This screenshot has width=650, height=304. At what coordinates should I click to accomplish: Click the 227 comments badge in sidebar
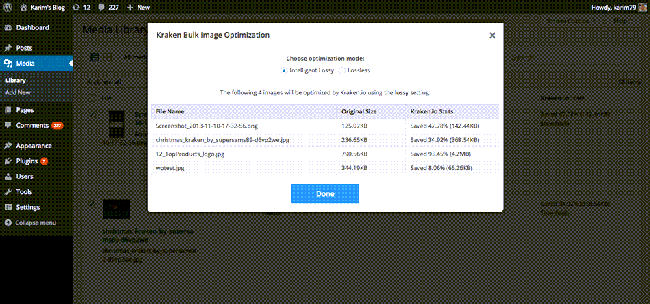point(57,125)
